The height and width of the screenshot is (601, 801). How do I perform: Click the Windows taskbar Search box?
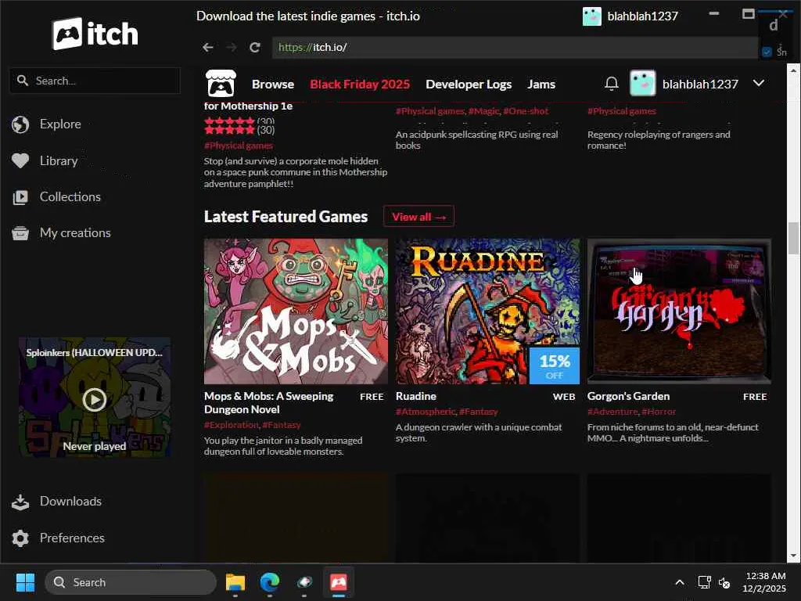131,582
